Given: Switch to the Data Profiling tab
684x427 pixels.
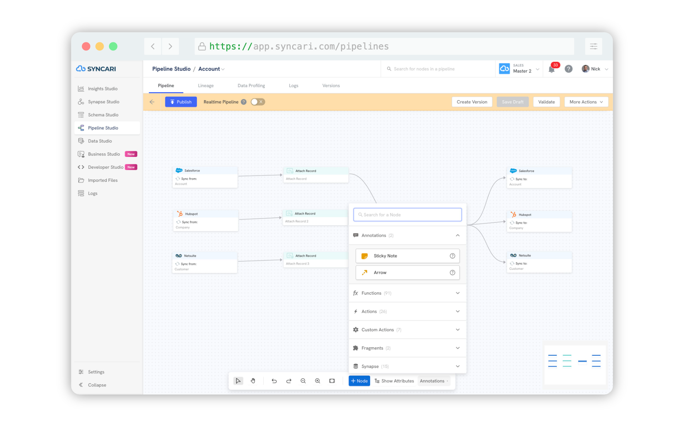Looking at the screenshot, I should [x=251, y=86].
